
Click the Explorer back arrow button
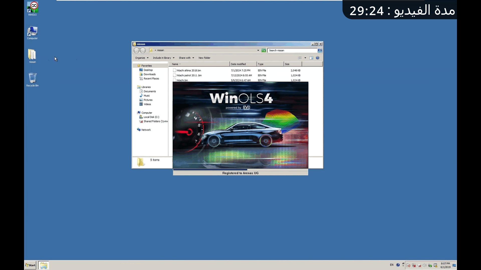pyautogui.click(x=136, y=50)
